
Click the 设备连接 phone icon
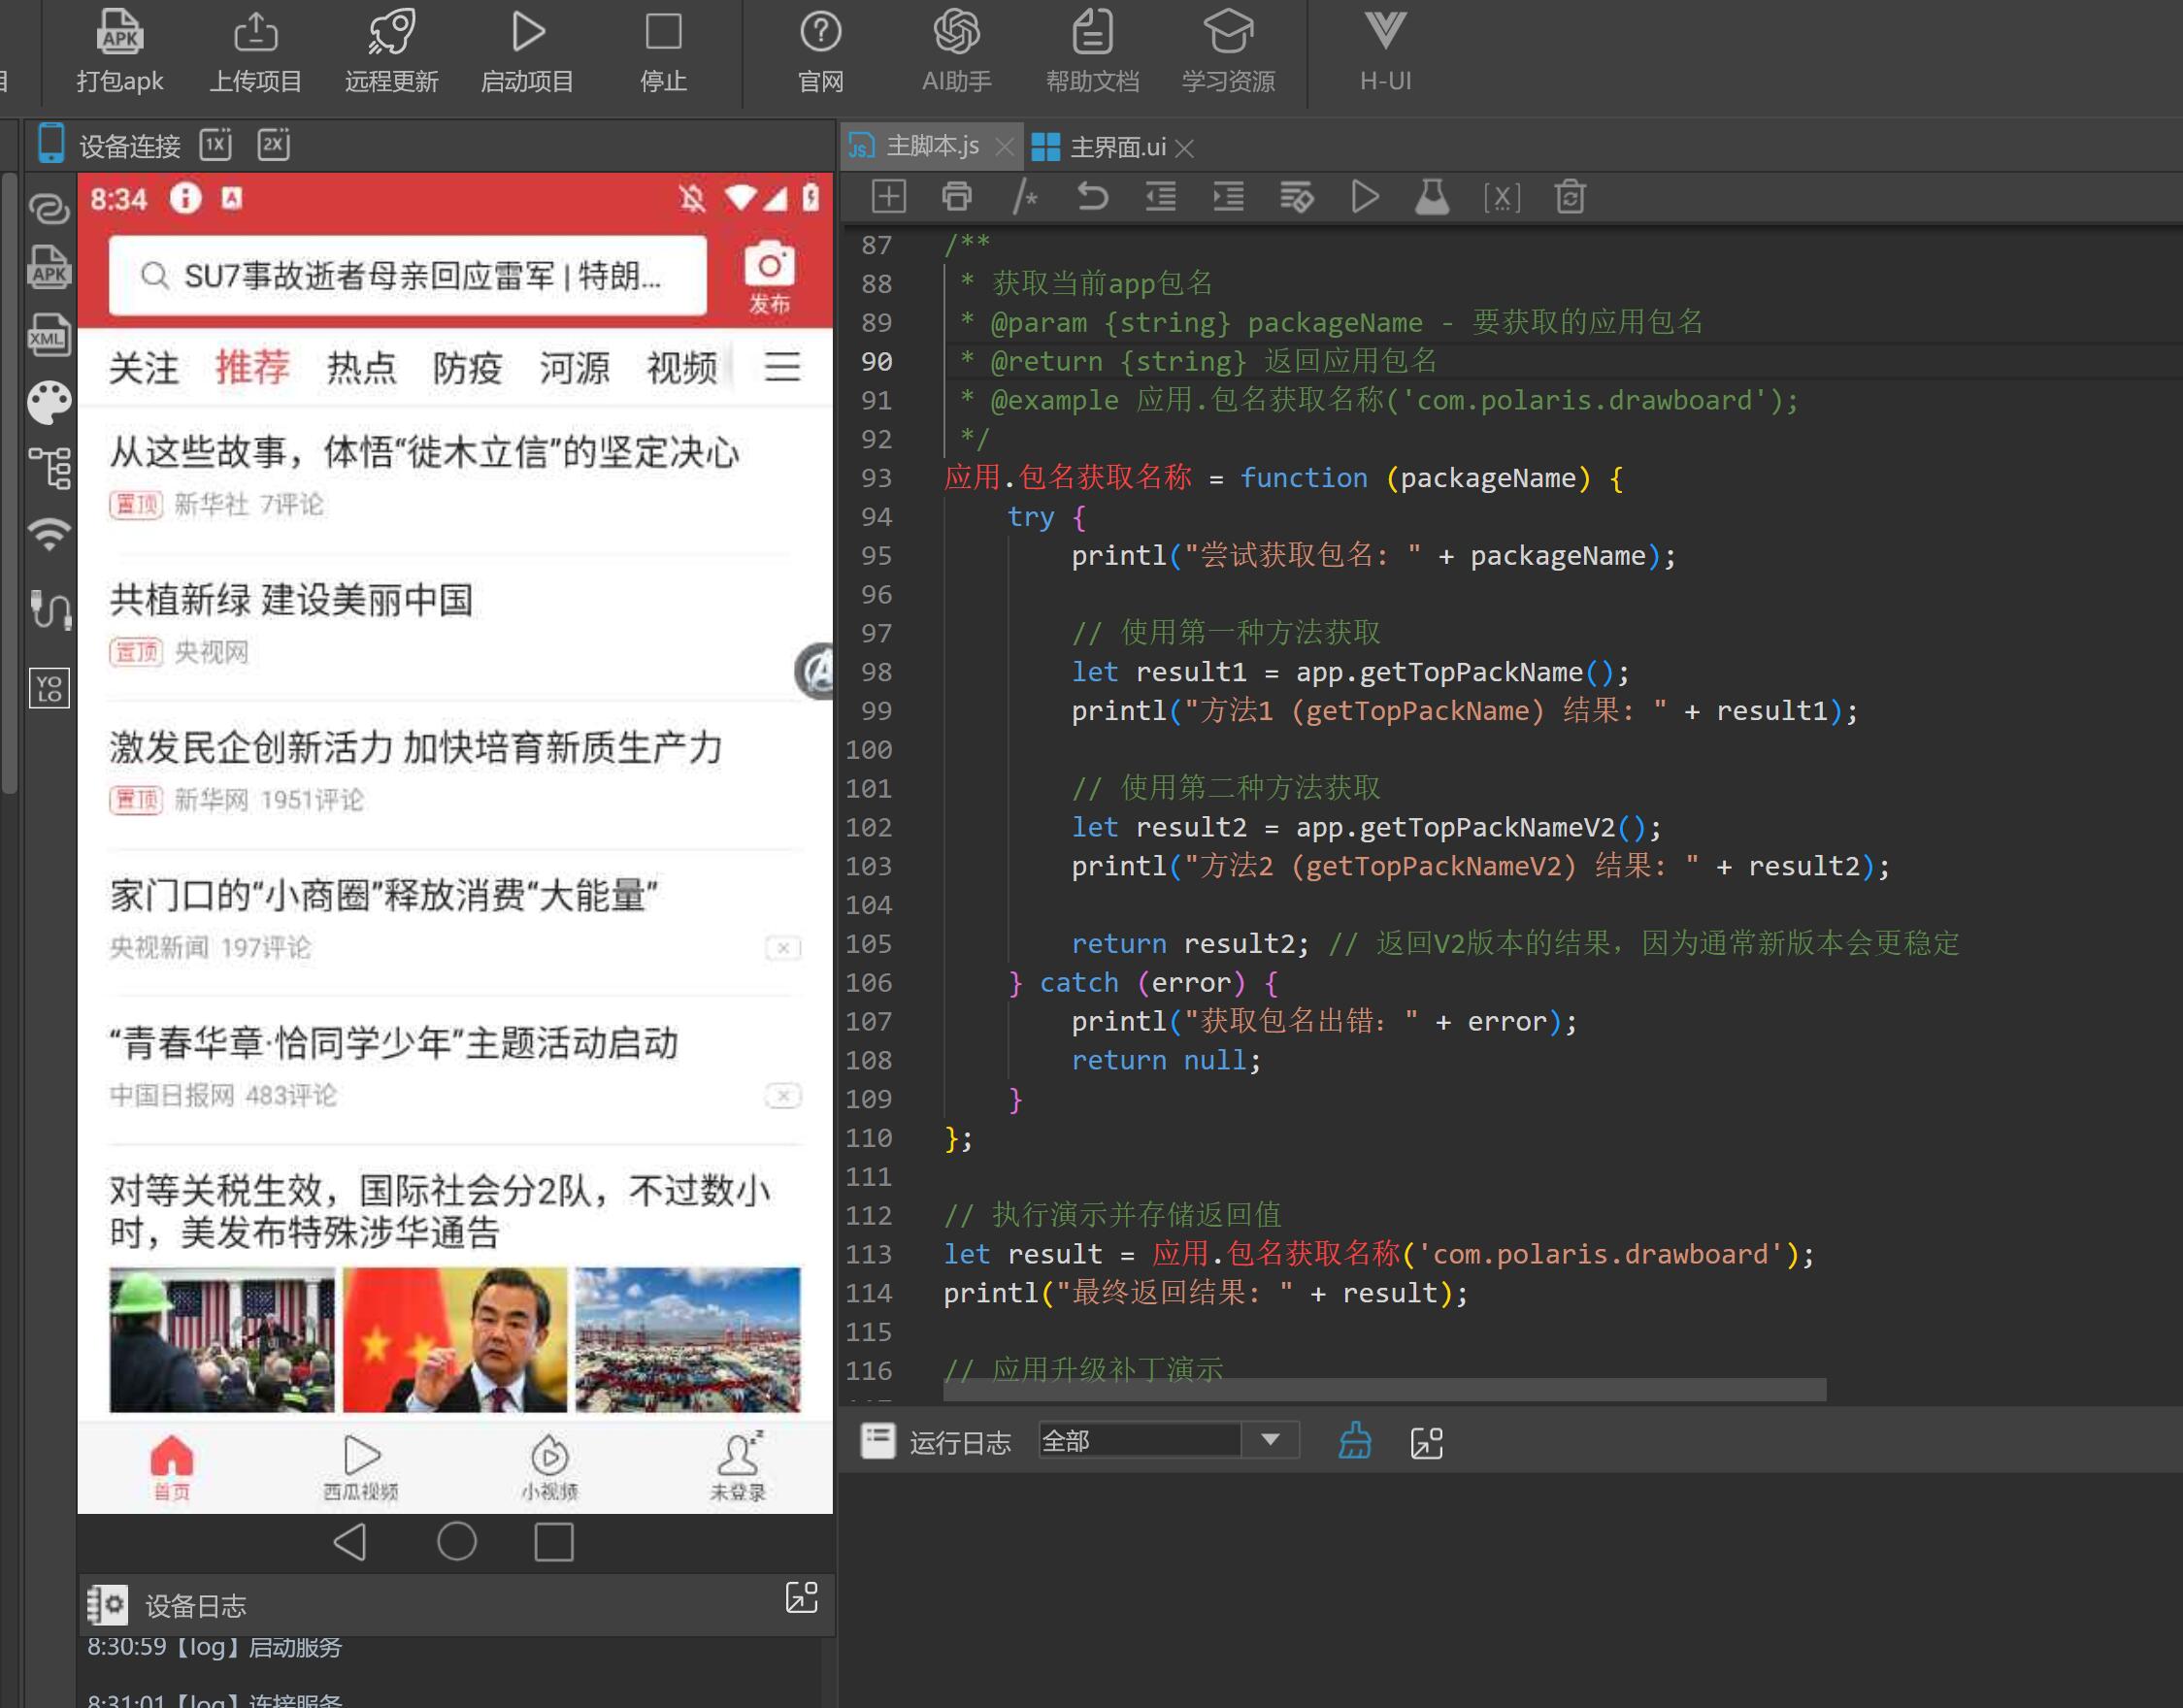[x=50, y=145]
